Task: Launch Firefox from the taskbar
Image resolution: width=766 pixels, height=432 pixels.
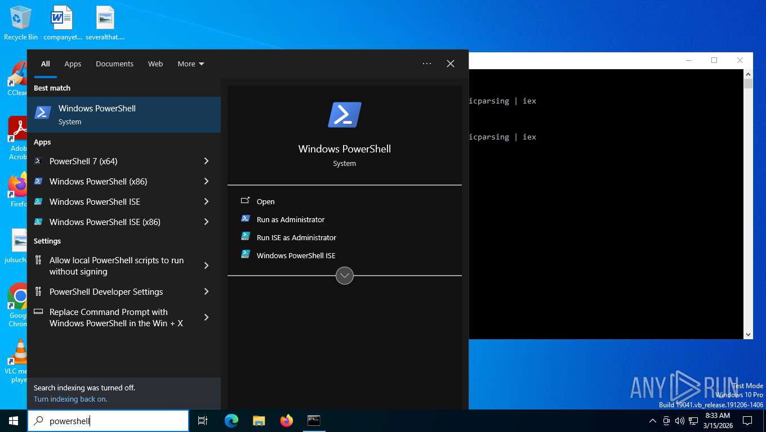Action: (287, 421)
